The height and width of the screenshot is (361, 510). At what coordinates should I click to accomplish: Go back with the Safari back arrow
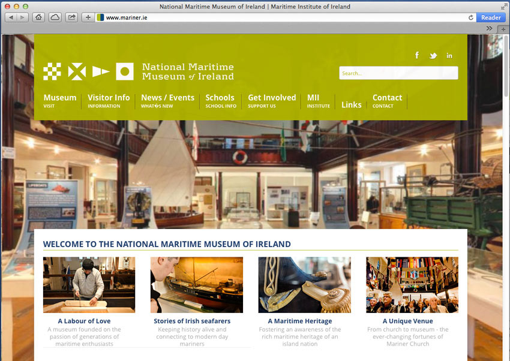pyautogui.click(x=11, y=17)
